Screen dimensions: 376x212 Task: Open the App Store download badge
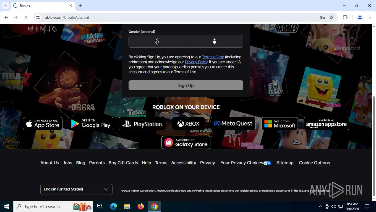pyautogui.click(x=43, y=123)
